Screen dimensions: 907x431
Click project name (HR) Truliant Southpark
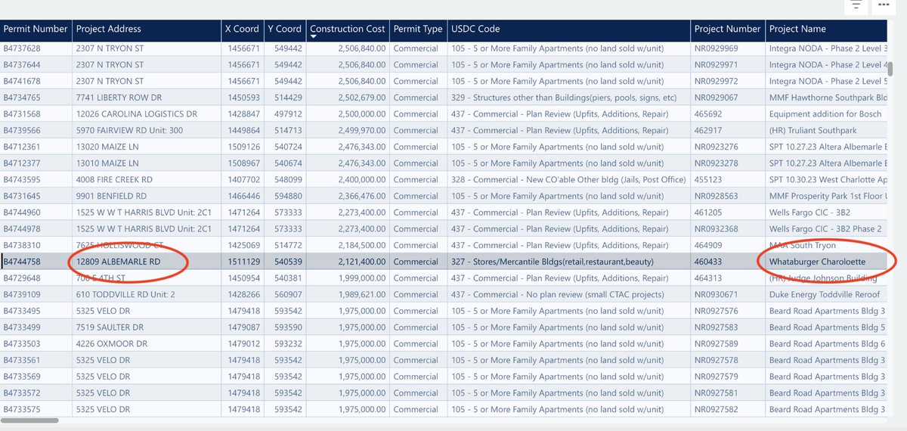[x=813, y=130]
